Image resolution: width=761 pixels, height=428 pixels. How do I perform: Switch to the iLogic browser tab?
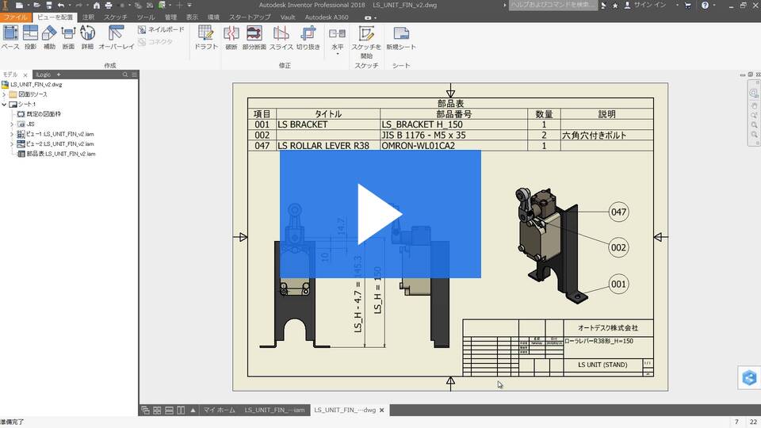(x=43, y=75)
